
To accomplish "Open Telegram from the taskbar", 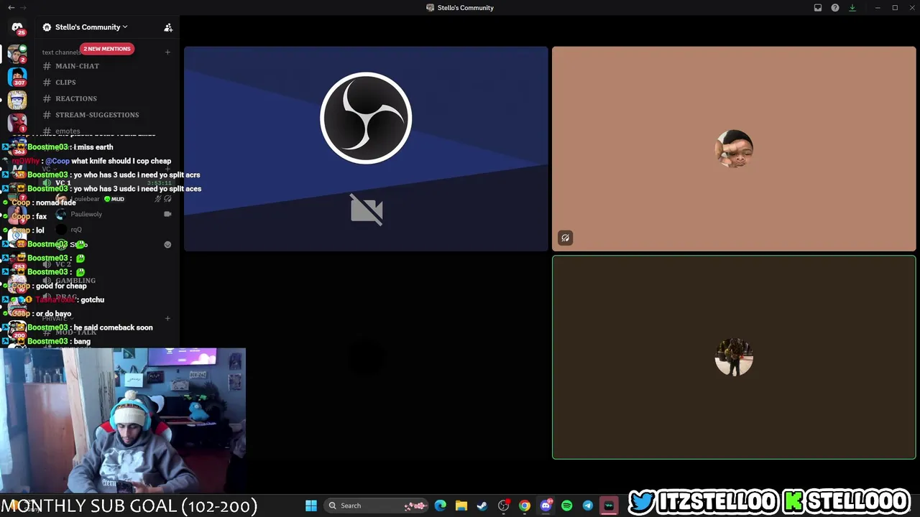I will point(588,506).
